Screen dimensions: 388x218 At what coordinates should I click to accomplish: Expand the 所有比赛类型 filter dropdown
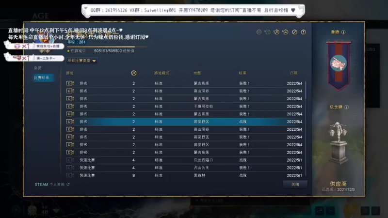point(81,61)
